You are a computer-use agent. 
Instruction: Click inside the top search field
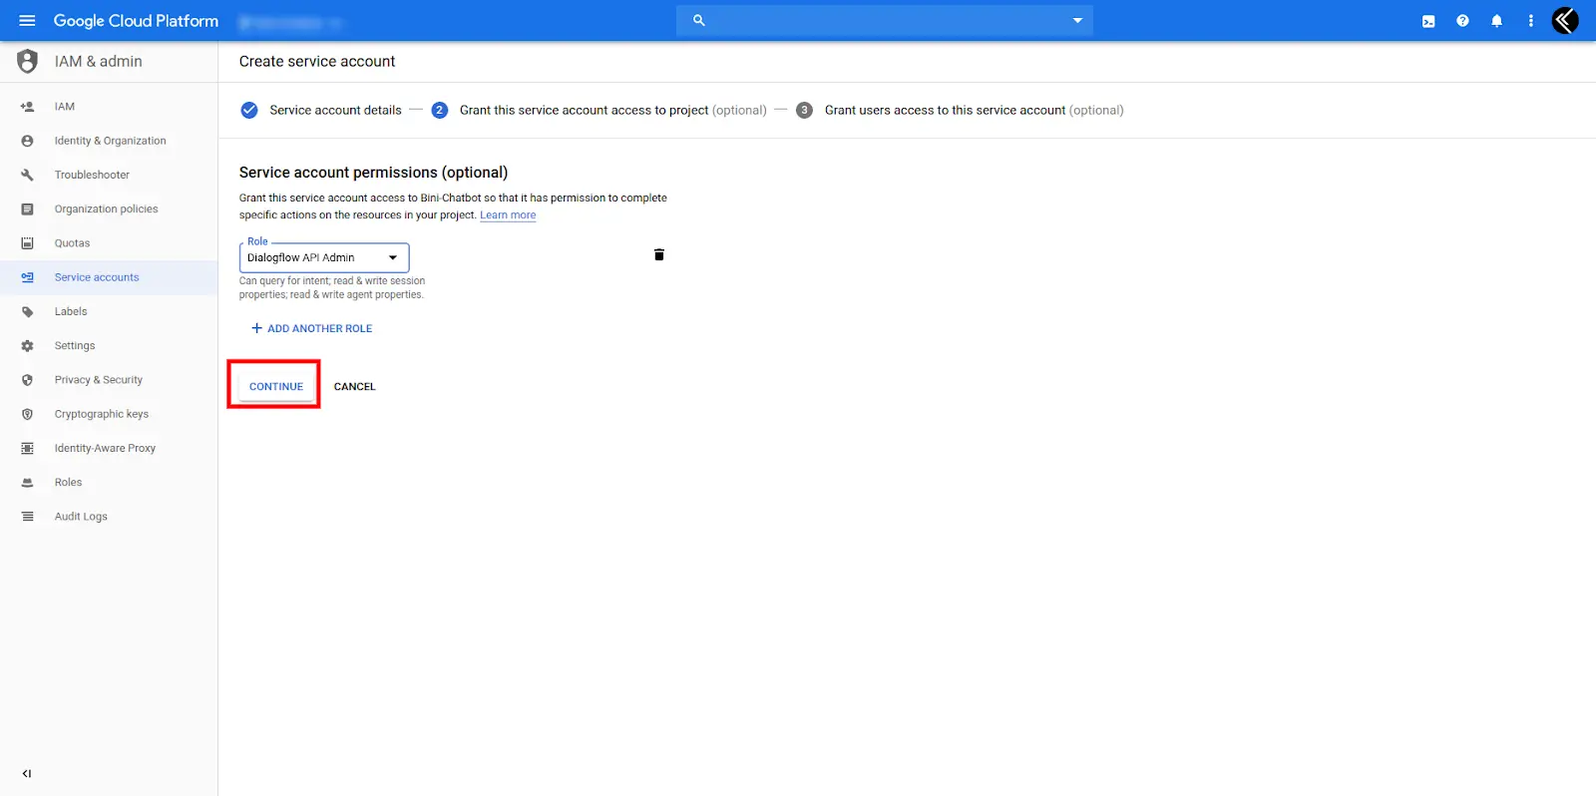pyautogui.click(x=885, y=20)
